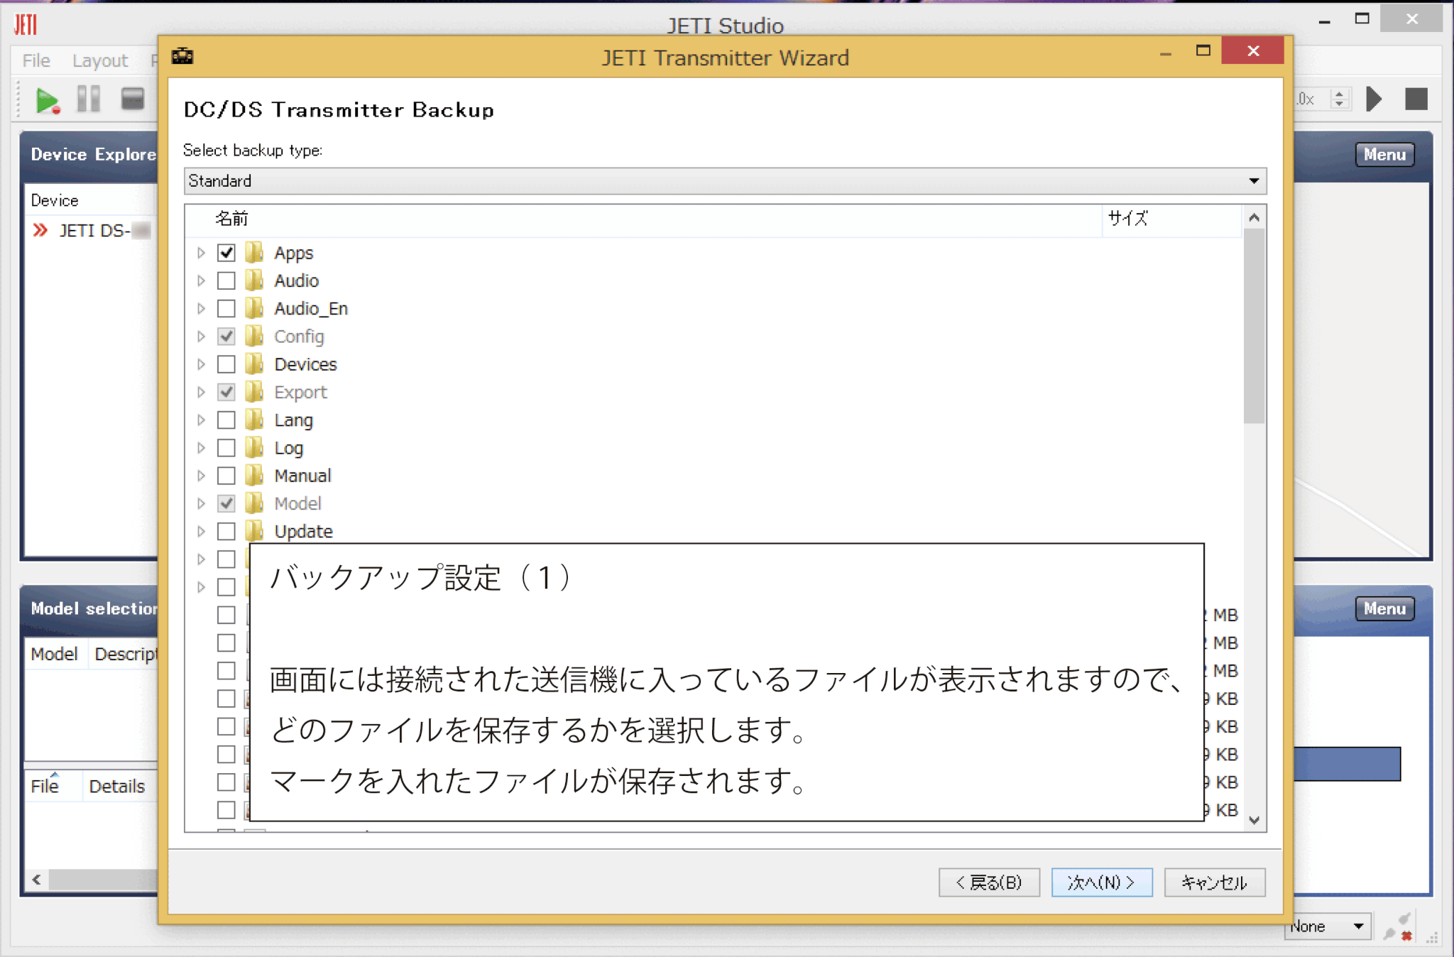Viewport: 1454px width, 957px height.
Task: Click the Export folder label
Action: (301, 392)
